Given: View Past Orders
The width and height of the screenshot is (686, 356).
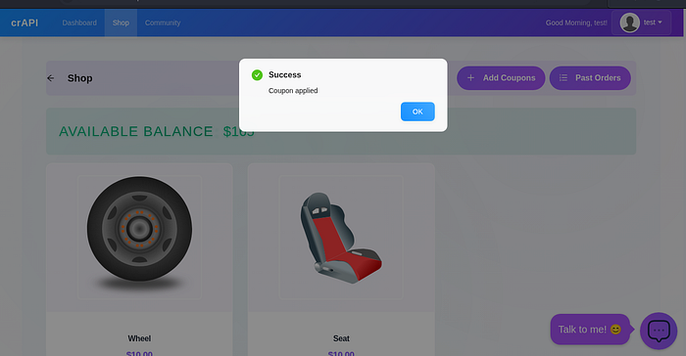Looking at the screenshot, I should [x=590, y=77].
